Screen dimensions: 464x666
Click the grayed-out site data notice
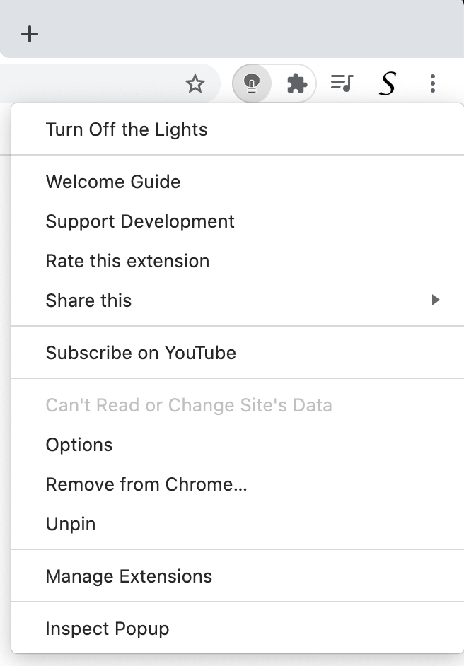[189, 404]
